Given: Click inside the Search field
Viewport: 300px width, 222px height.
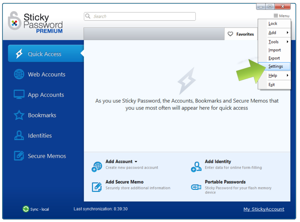Looking at the screenshot, I should pos(140,16).
